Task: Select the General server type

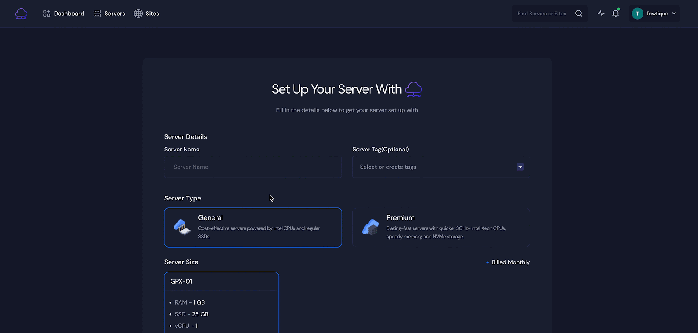Action: tap(253, 228)
